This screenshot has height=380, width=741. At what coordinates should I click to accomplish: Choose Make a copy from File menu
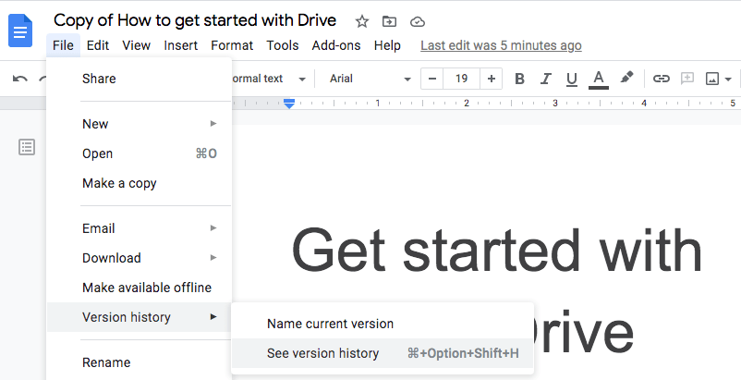tap(119, 183)
